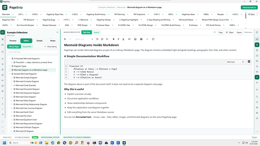Click the open book icon in right sidebar
The height and width of the screenshot is (146, 260).
[257, 56]
